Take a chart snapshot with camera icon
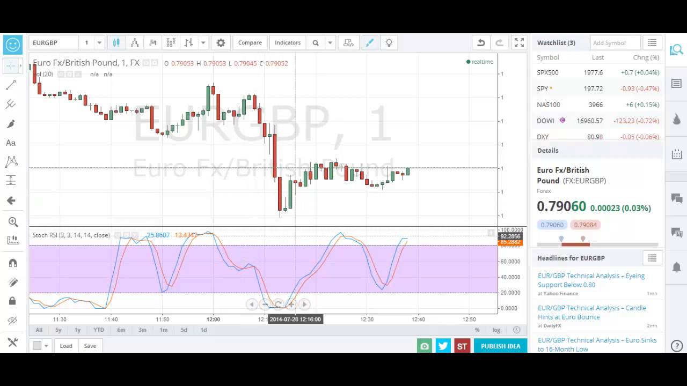Viewport: 687px width, 386px height. (x=425, y=346)
